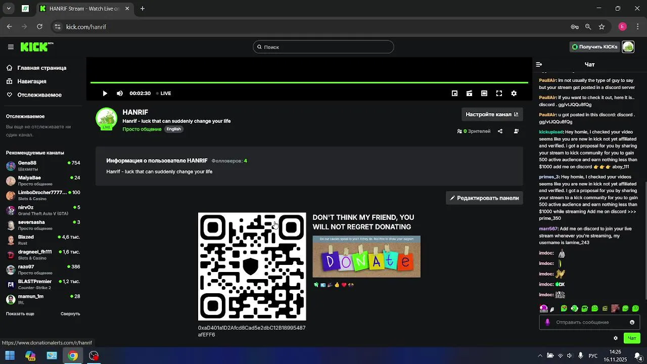
Task: Open the LimboDrocher7777 recommended channel
Action: point(43,196)
